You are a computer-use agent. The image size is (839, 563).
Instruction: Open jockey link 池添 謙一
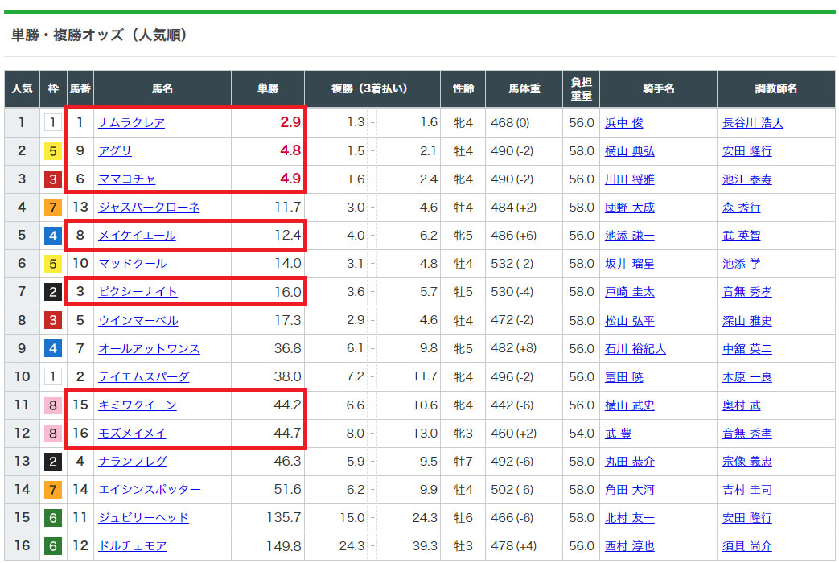(630, 236)
